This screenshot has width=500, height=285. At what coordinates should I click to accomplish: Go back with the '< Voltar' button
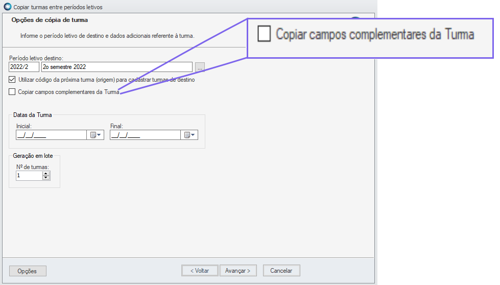(x=200, y=271)
